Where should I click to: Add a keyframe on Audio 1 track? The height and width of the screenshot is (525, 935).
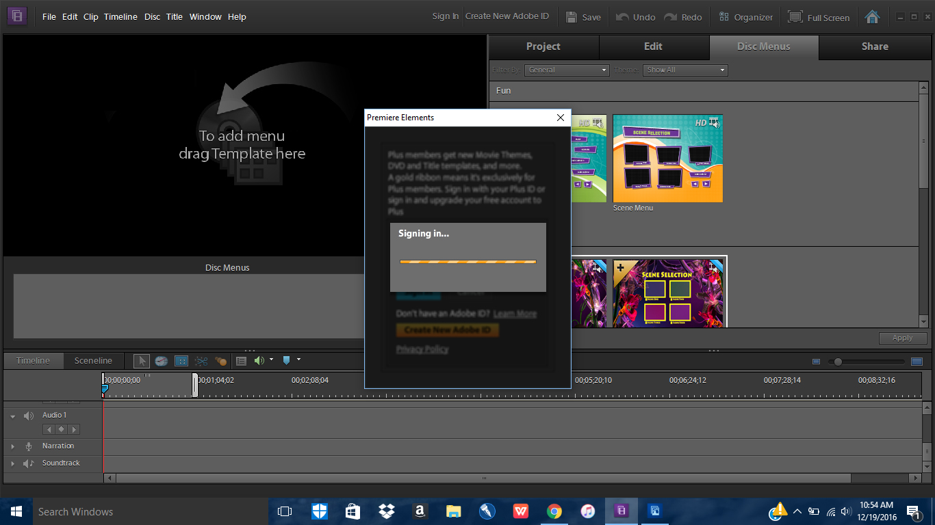(x=61, y=429)
